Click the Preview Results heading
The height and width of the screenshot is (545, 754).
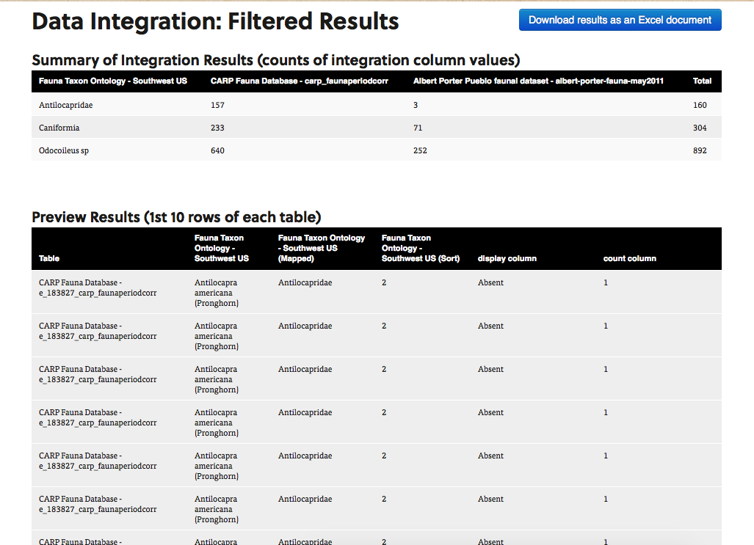point(176,217)
